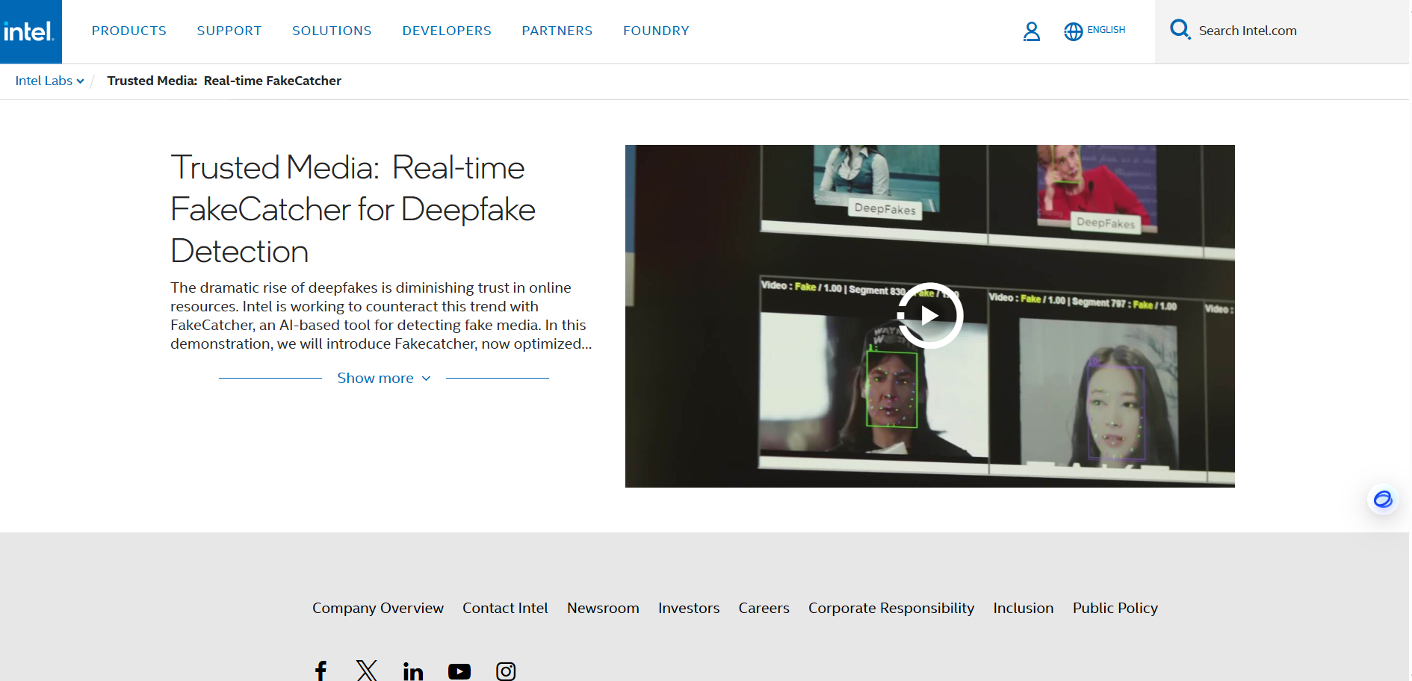Open the user account sign-in icon
The image size is (1412, 681).
[1031, 31]
